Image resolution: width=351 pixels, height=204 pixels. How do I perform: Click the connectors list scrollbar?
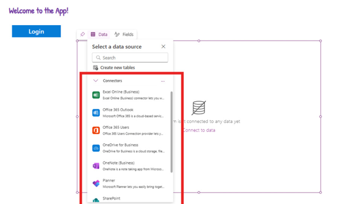pyautogui.click(x=171, y=132)
